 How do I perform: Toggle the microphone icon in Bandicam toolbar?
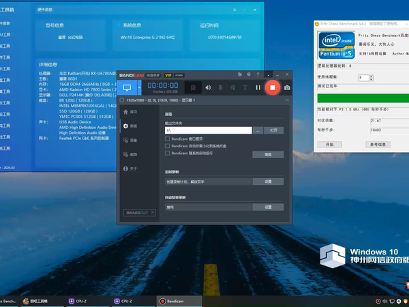tap(220, 88)
